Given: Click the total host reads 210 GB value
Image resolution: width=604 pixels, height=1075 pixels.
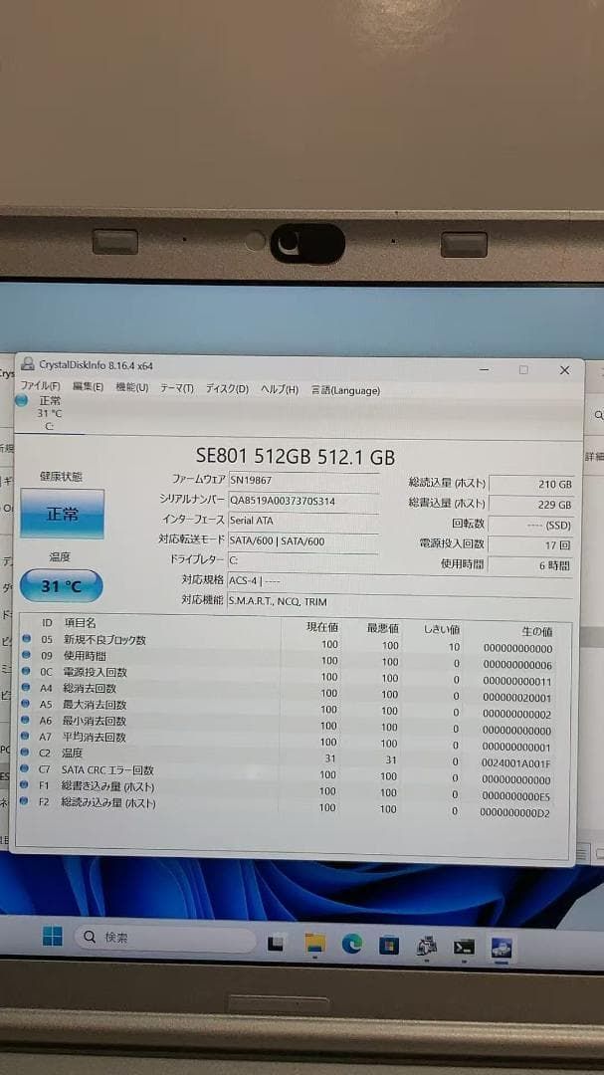Looking at the screenshot, I should click(x=530, y=484).
